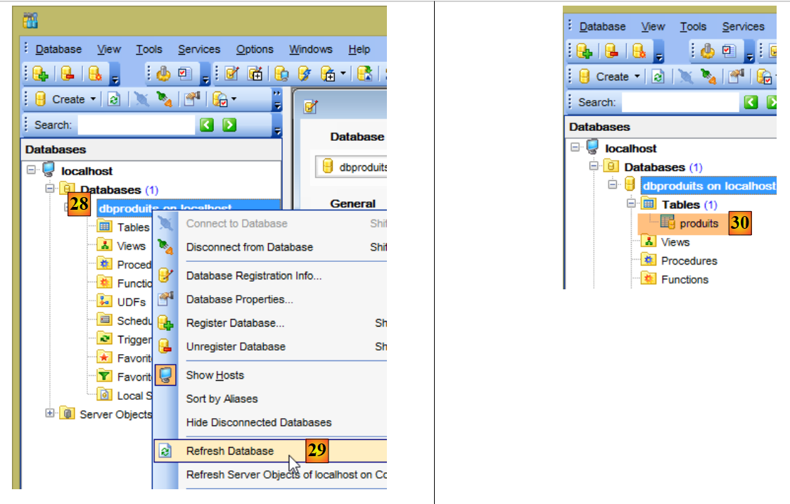Click the Procedures folder icon in right tree
The height and width of the screenshot is (504, 790).
point(649,260)
